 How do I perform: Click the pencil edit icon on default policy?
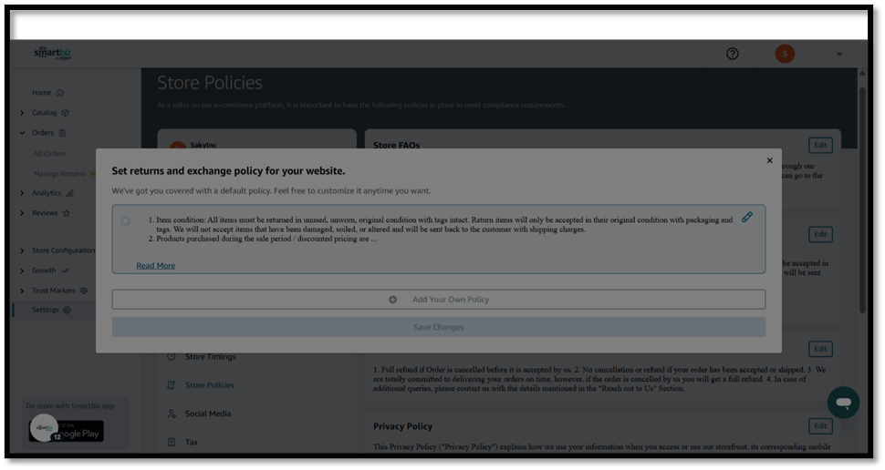click(746, 217)
